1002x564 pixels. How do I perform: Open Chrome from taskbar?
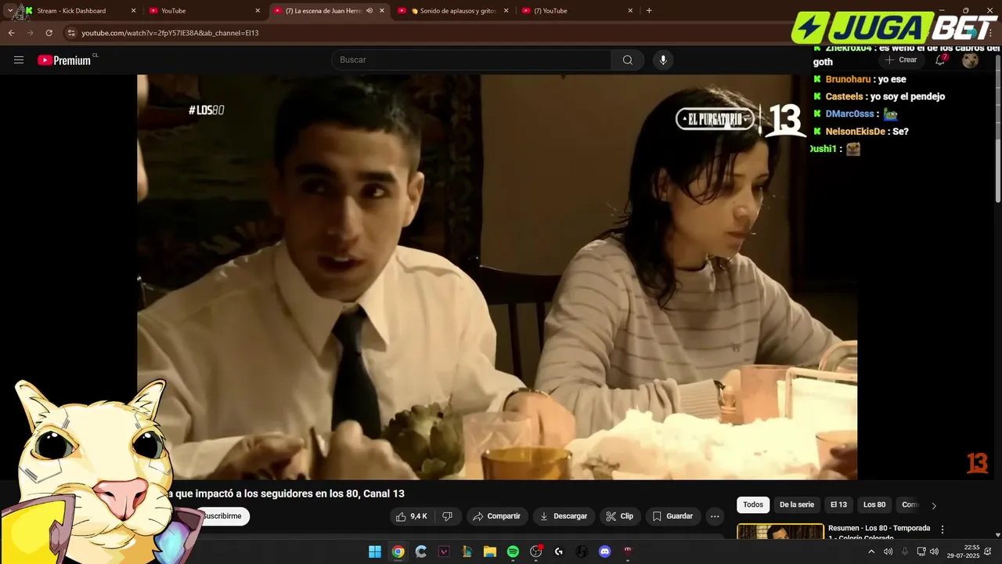click(398, 551)
